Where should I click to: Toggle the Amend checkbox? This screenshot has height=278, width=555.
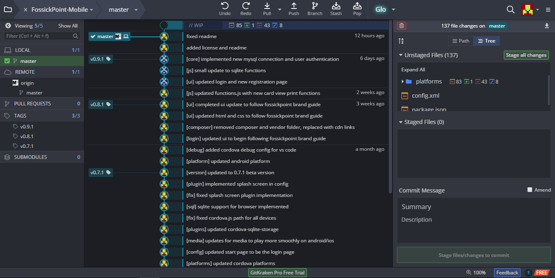(530, 190)
